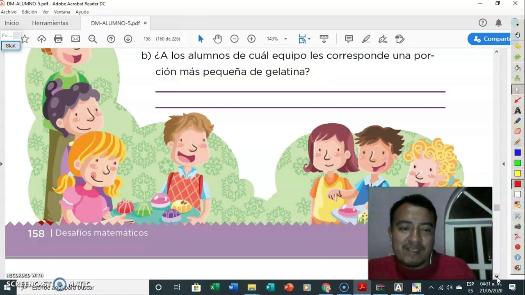525x295 pixels.
Task: Click the Start button in recorder panel
Action: click(11, 45)
